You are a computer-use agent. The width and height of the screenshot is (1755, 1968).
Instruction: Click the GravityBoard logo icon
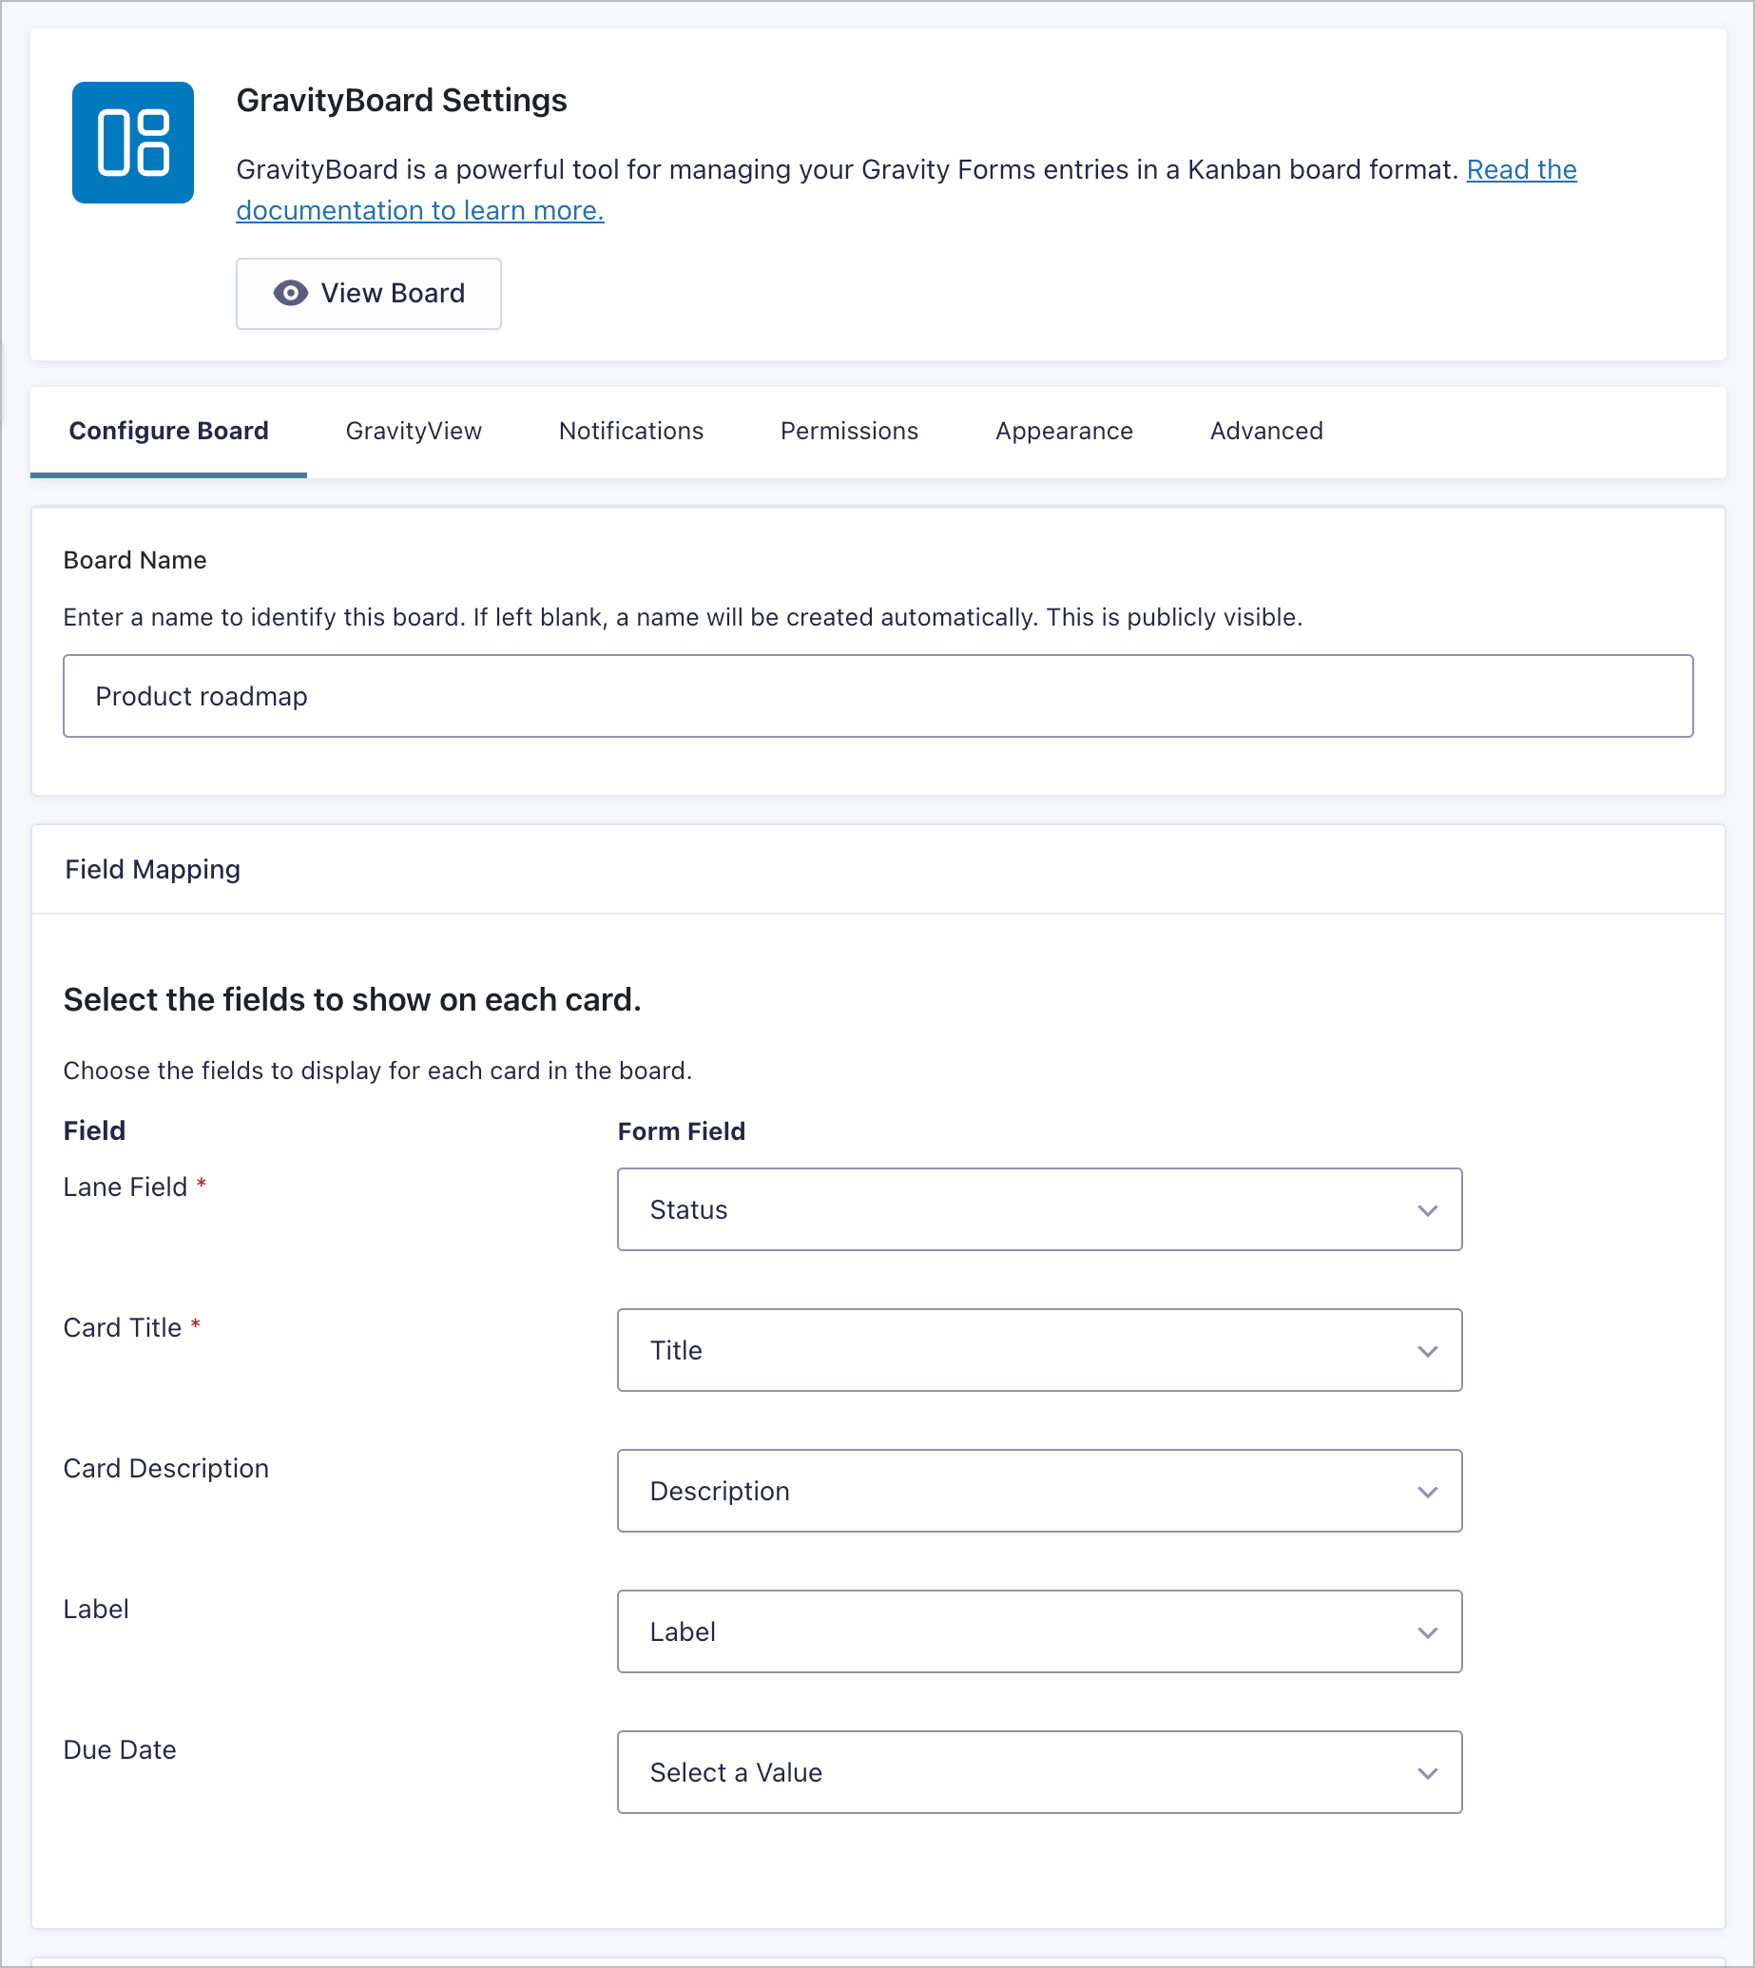pos(133,143)
